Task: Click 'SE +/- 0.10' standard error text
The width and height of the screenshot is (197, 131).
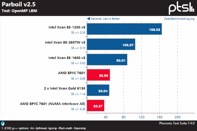Action: [78, 48]
